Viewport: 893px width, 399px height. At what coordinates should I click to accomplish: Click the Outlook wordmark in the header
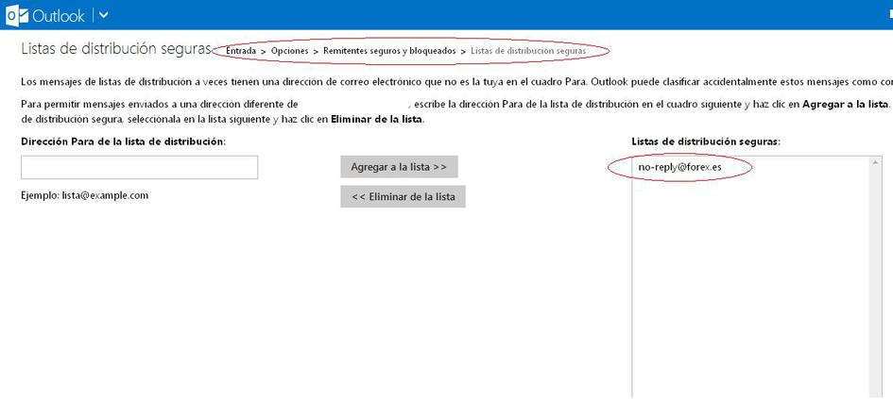pyautogui.click(x=59, y=15)
